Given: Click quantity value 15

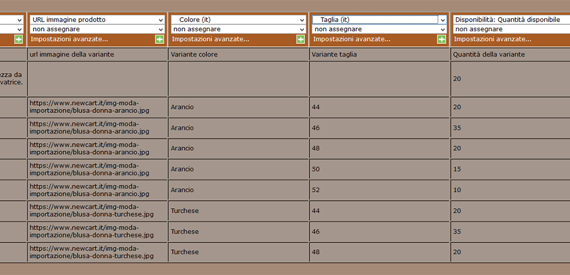Looking at the screenshot, I should pyautogui.click(x=457, y=169).
